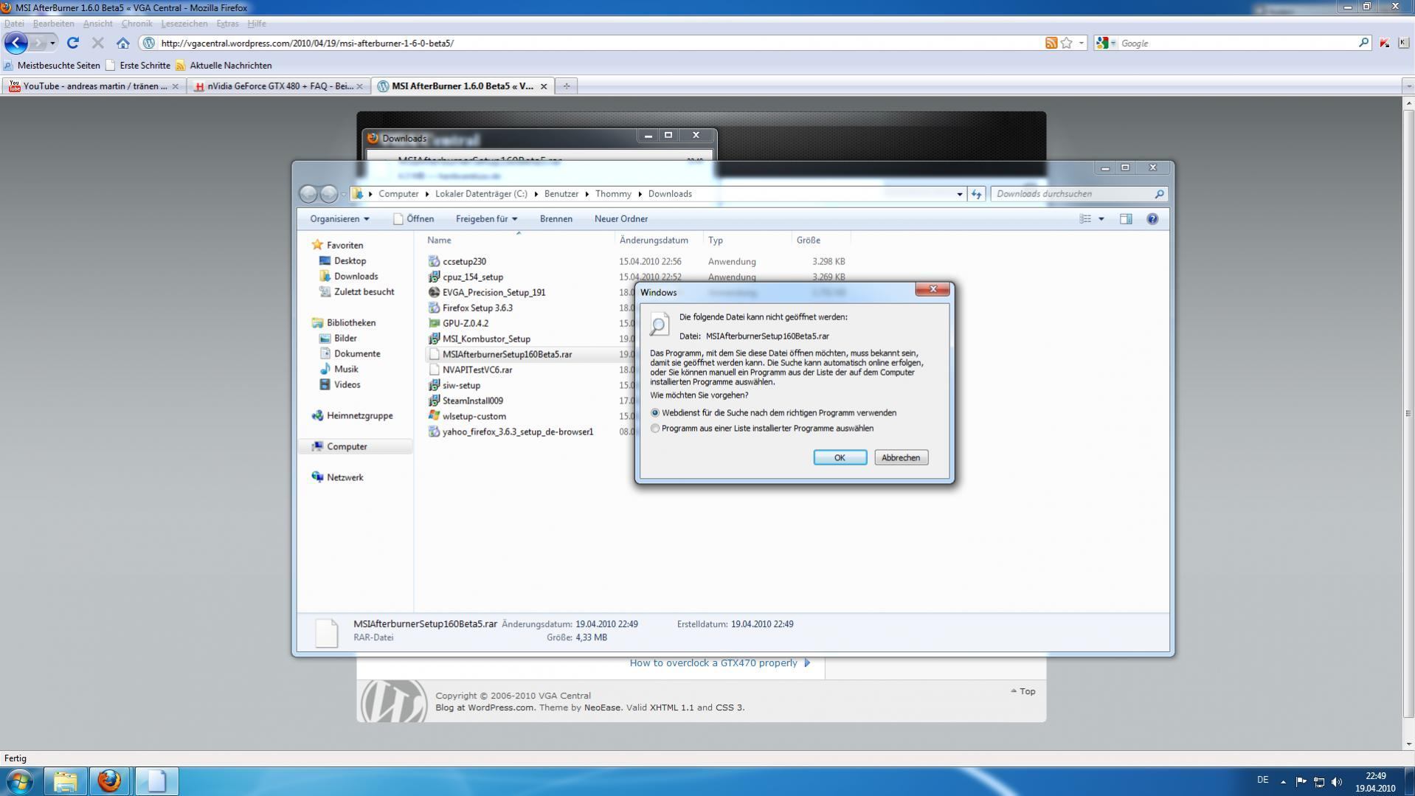Open new tab with plus button
Screen dimensions: 1415x796
coord(566,86)
